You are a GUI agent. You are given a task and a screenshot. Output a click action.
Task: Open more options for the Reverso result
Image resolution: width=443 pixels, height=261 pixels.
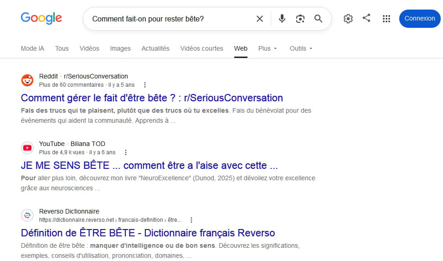click(191, 220)
